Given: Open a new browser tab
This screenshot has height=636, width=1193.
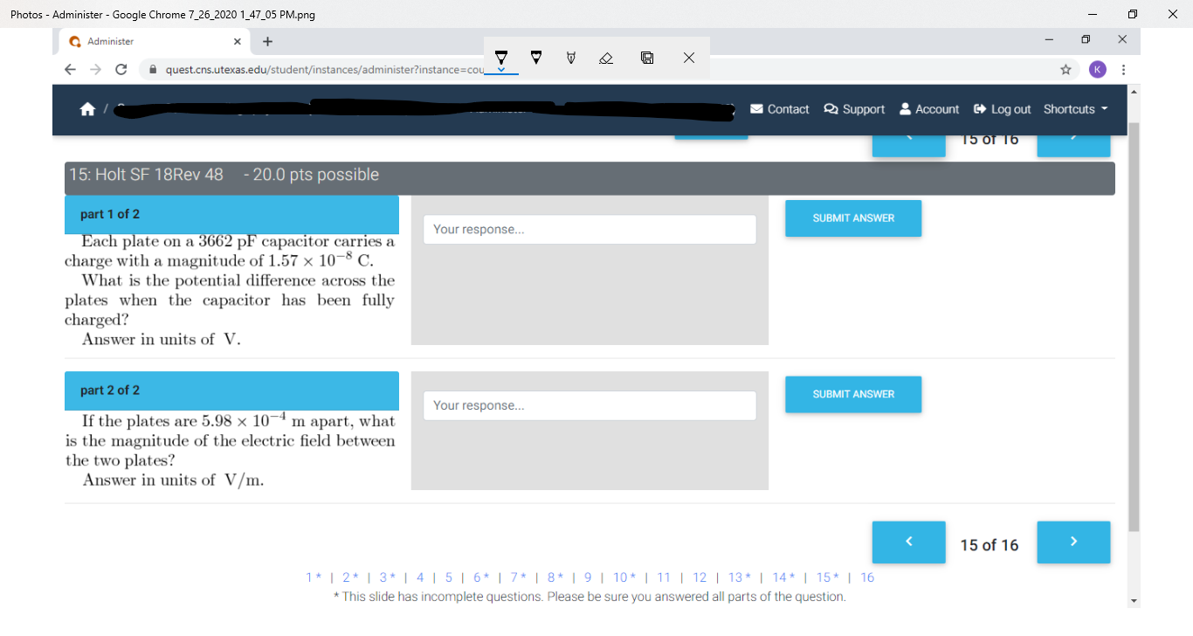Looking at the screenshot, I should tap(267, 41).
